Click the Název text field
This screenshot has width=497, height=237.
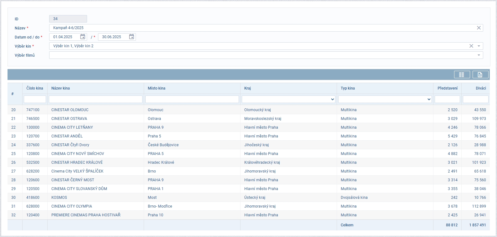[263, 28]
